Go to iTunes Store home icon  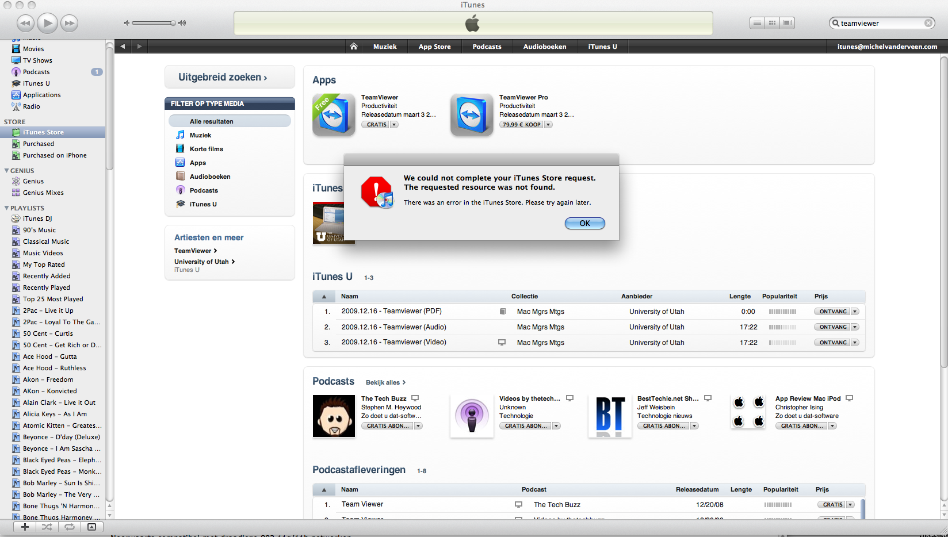point(354,47)
